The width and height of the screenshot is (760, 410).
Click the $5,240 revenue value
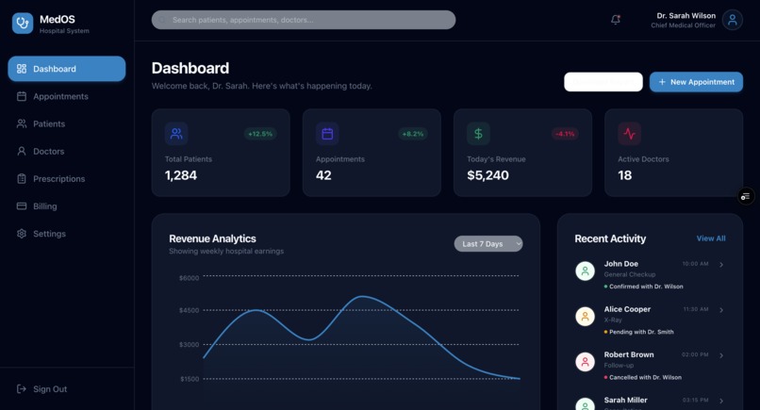pos(487,175)
